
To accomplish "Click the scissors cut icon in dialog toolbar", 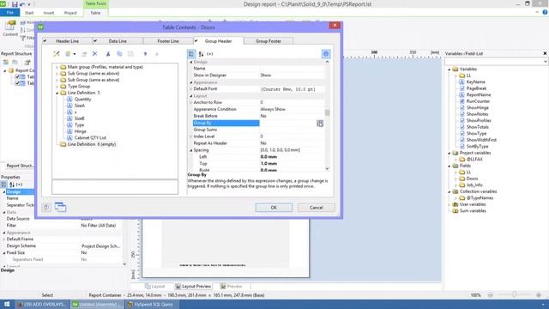I will pos(108,54).
